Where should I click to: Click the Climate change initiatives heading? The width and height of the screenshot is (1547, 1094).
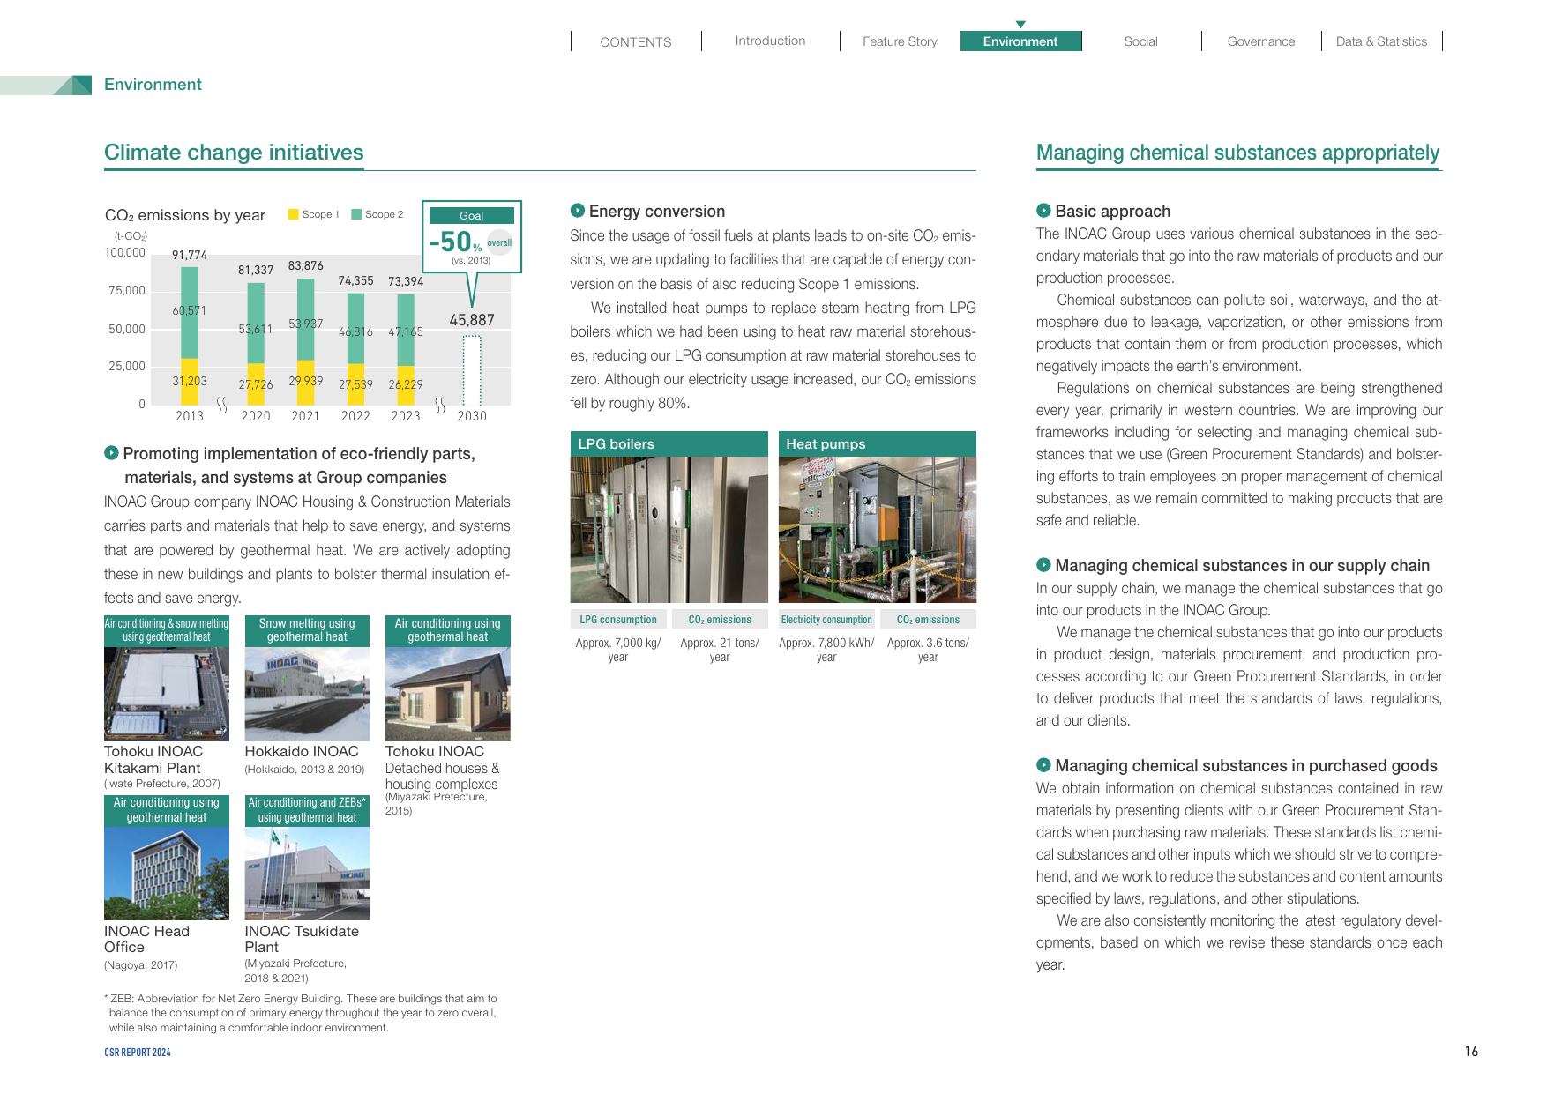coord(234,153)
